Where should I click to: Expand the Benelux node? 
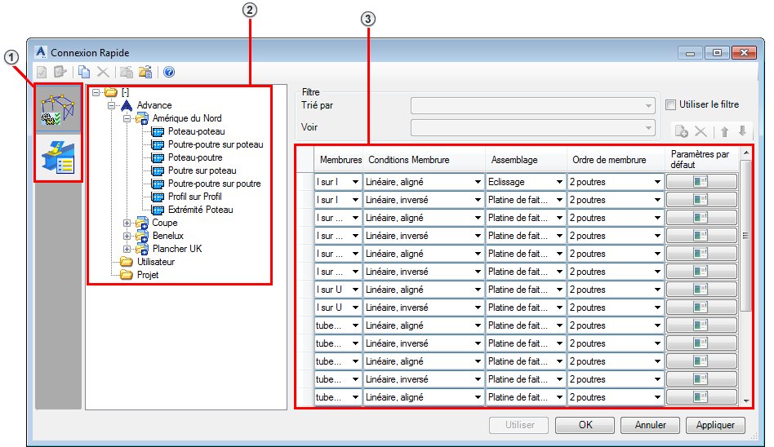[x=127, y=236]
